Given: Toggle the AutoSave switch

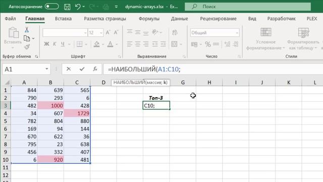Looking at the screenshot, I should [x=51, y=7].
